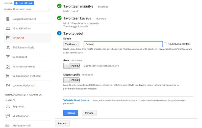This screenshot has height=128, width=202.
Task: Open Muistiinpanot in the sidebar
Action: 21,116
